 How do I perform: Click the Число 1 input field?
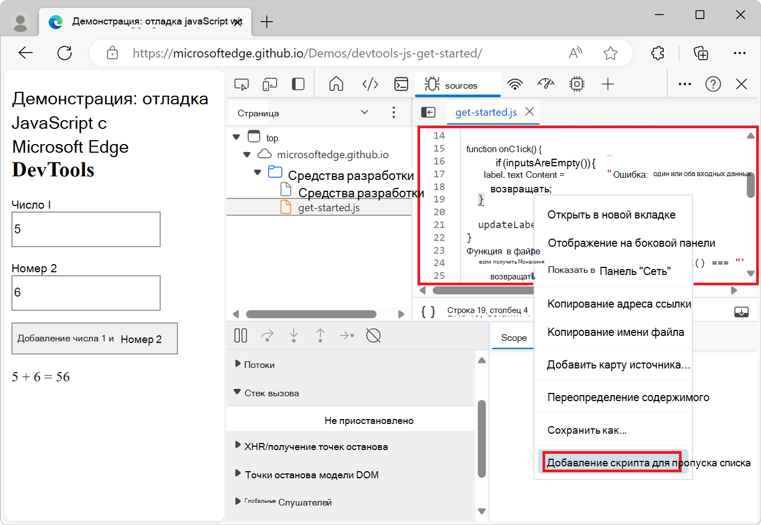[86, 229]
